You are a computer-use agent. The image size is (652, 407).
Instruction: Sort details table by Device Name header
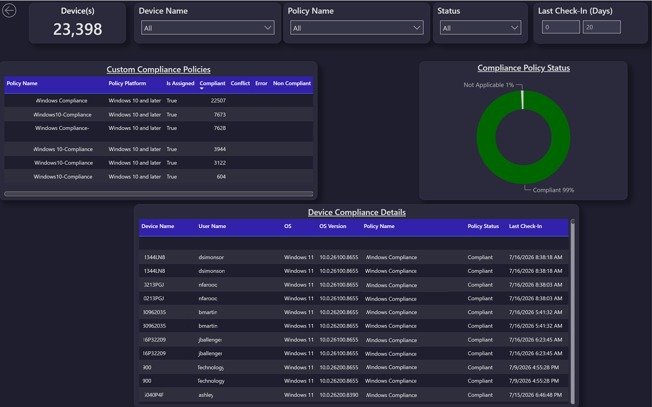tap(158, 226)
